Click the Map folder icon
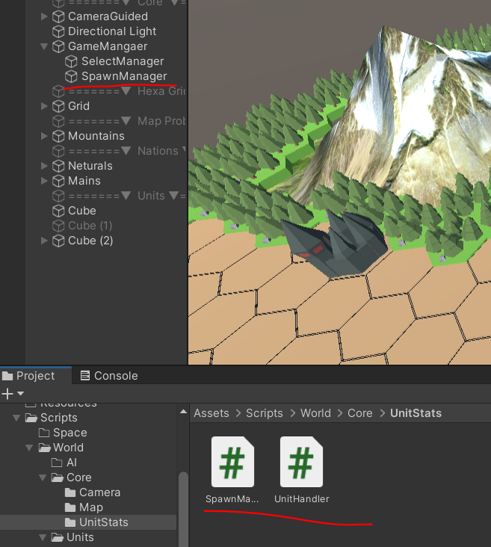This screenshot has height=547, width=491. [x=70, y=507]
